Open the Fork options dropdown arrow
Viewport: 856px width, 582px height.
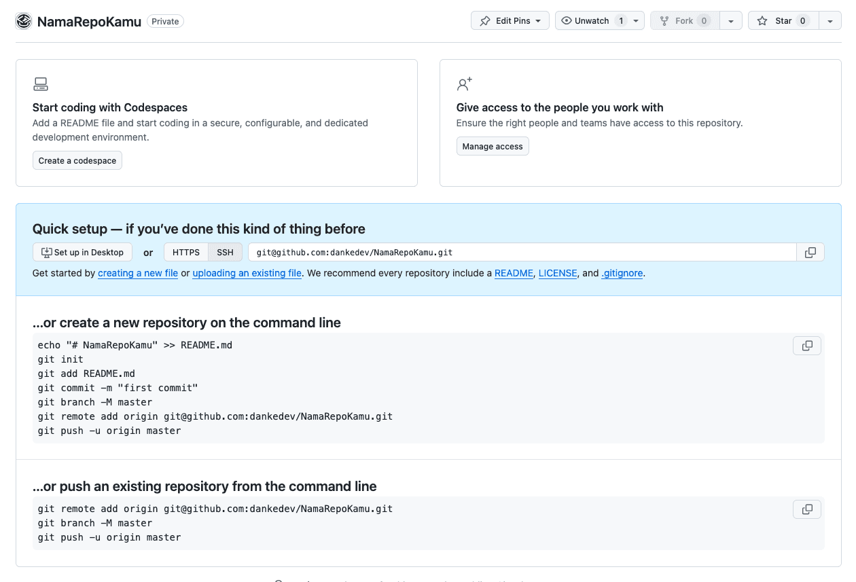click(730, 21)
